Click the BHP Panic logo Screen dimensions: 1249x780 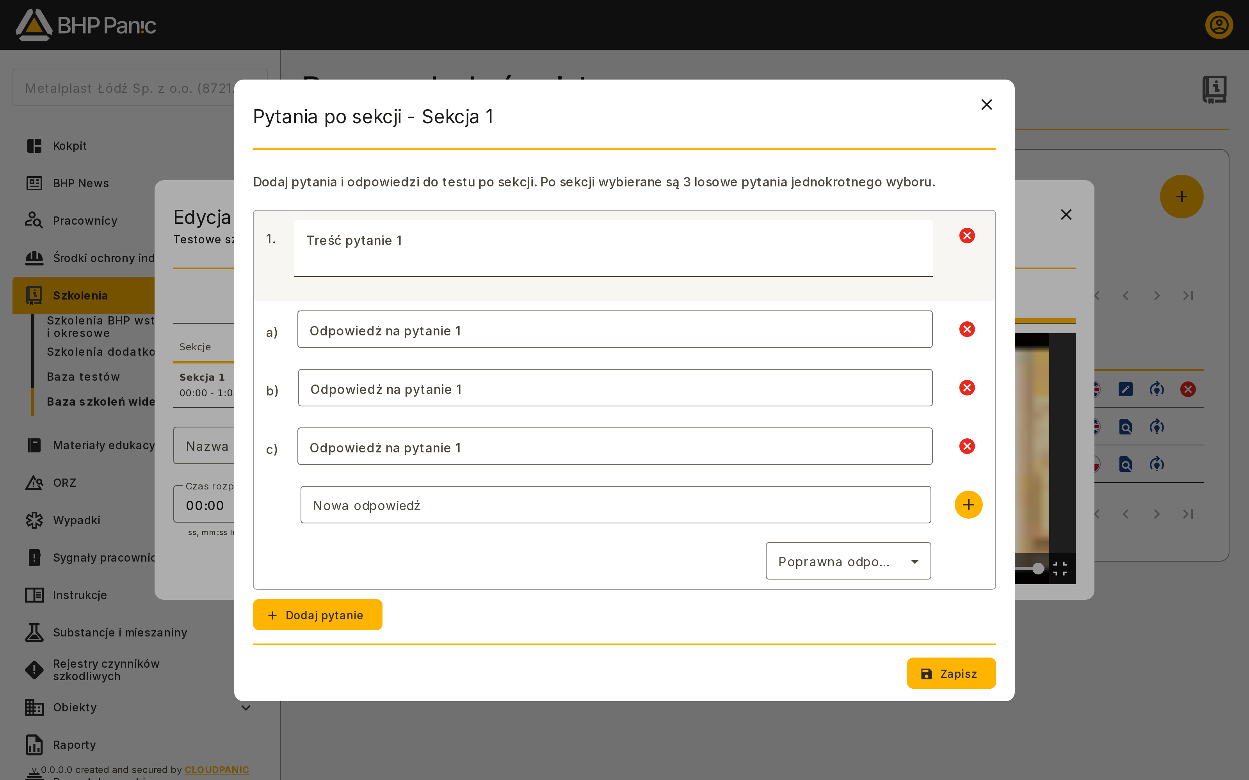(86, 25)
